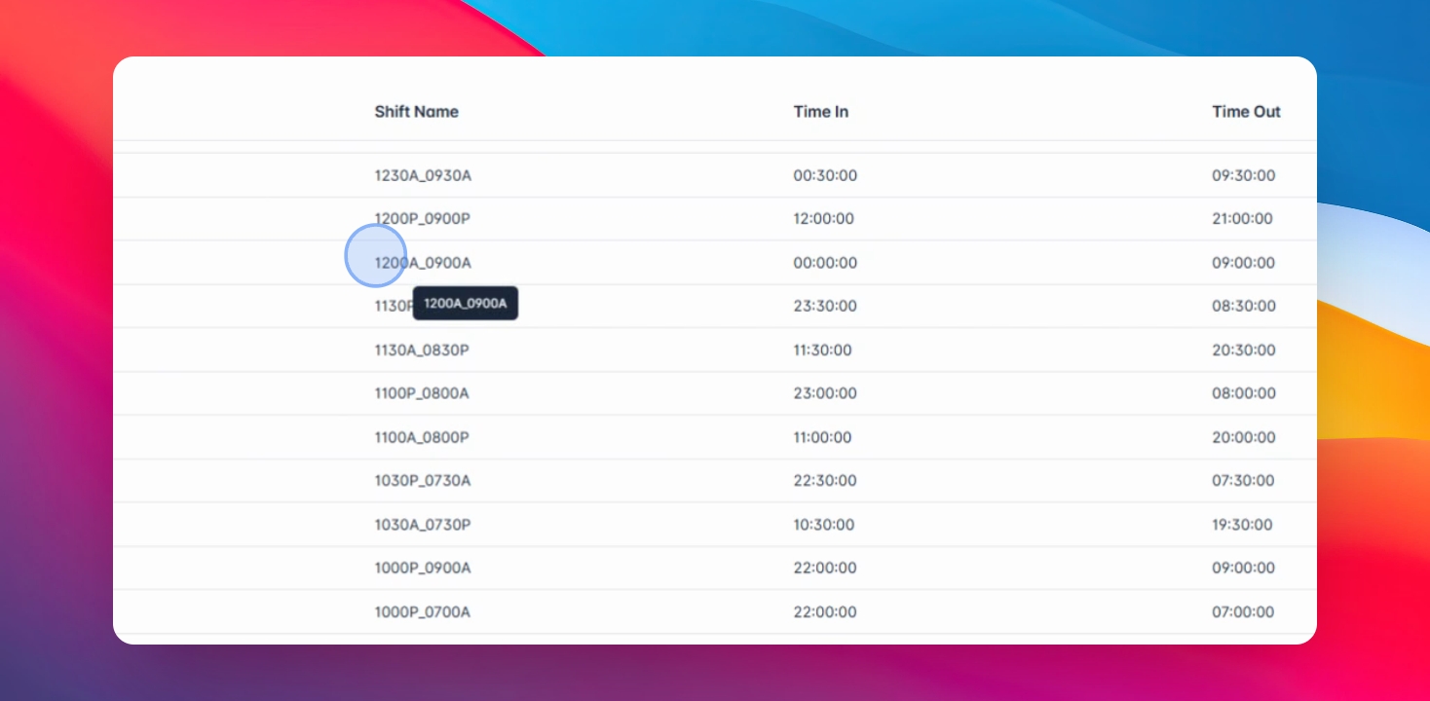Click the 23:00:00 Time In value

tap(825, 393)
